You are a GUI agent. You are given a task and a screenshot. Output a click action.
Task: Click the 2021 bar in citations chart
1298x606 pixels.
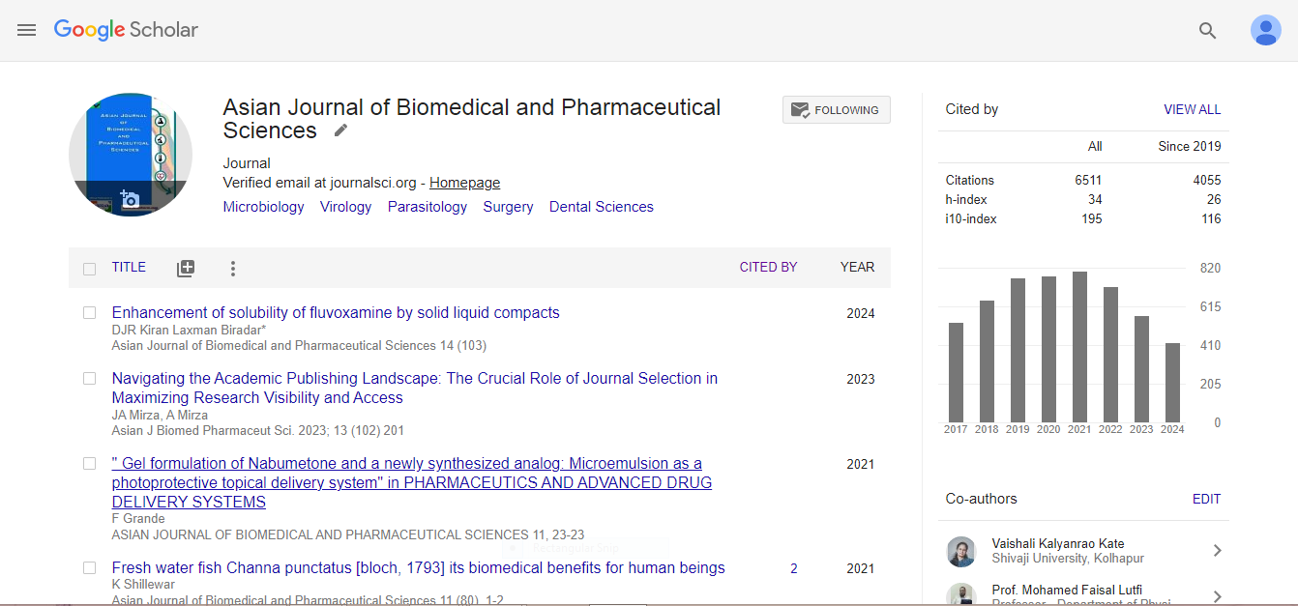1079,347
